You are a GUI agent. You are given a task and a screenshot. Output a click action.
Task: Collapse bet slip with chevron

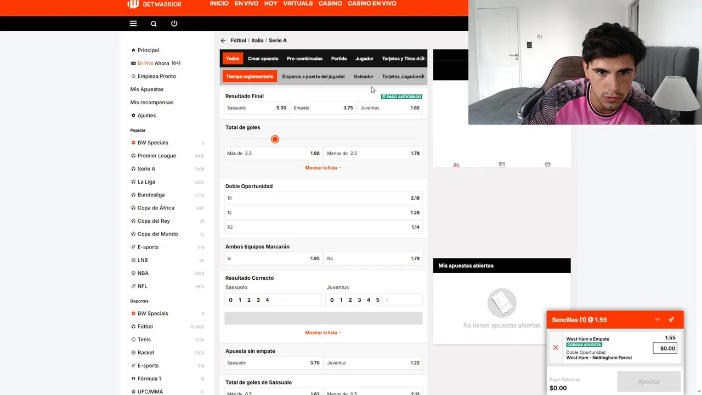[x=657, y=320]
